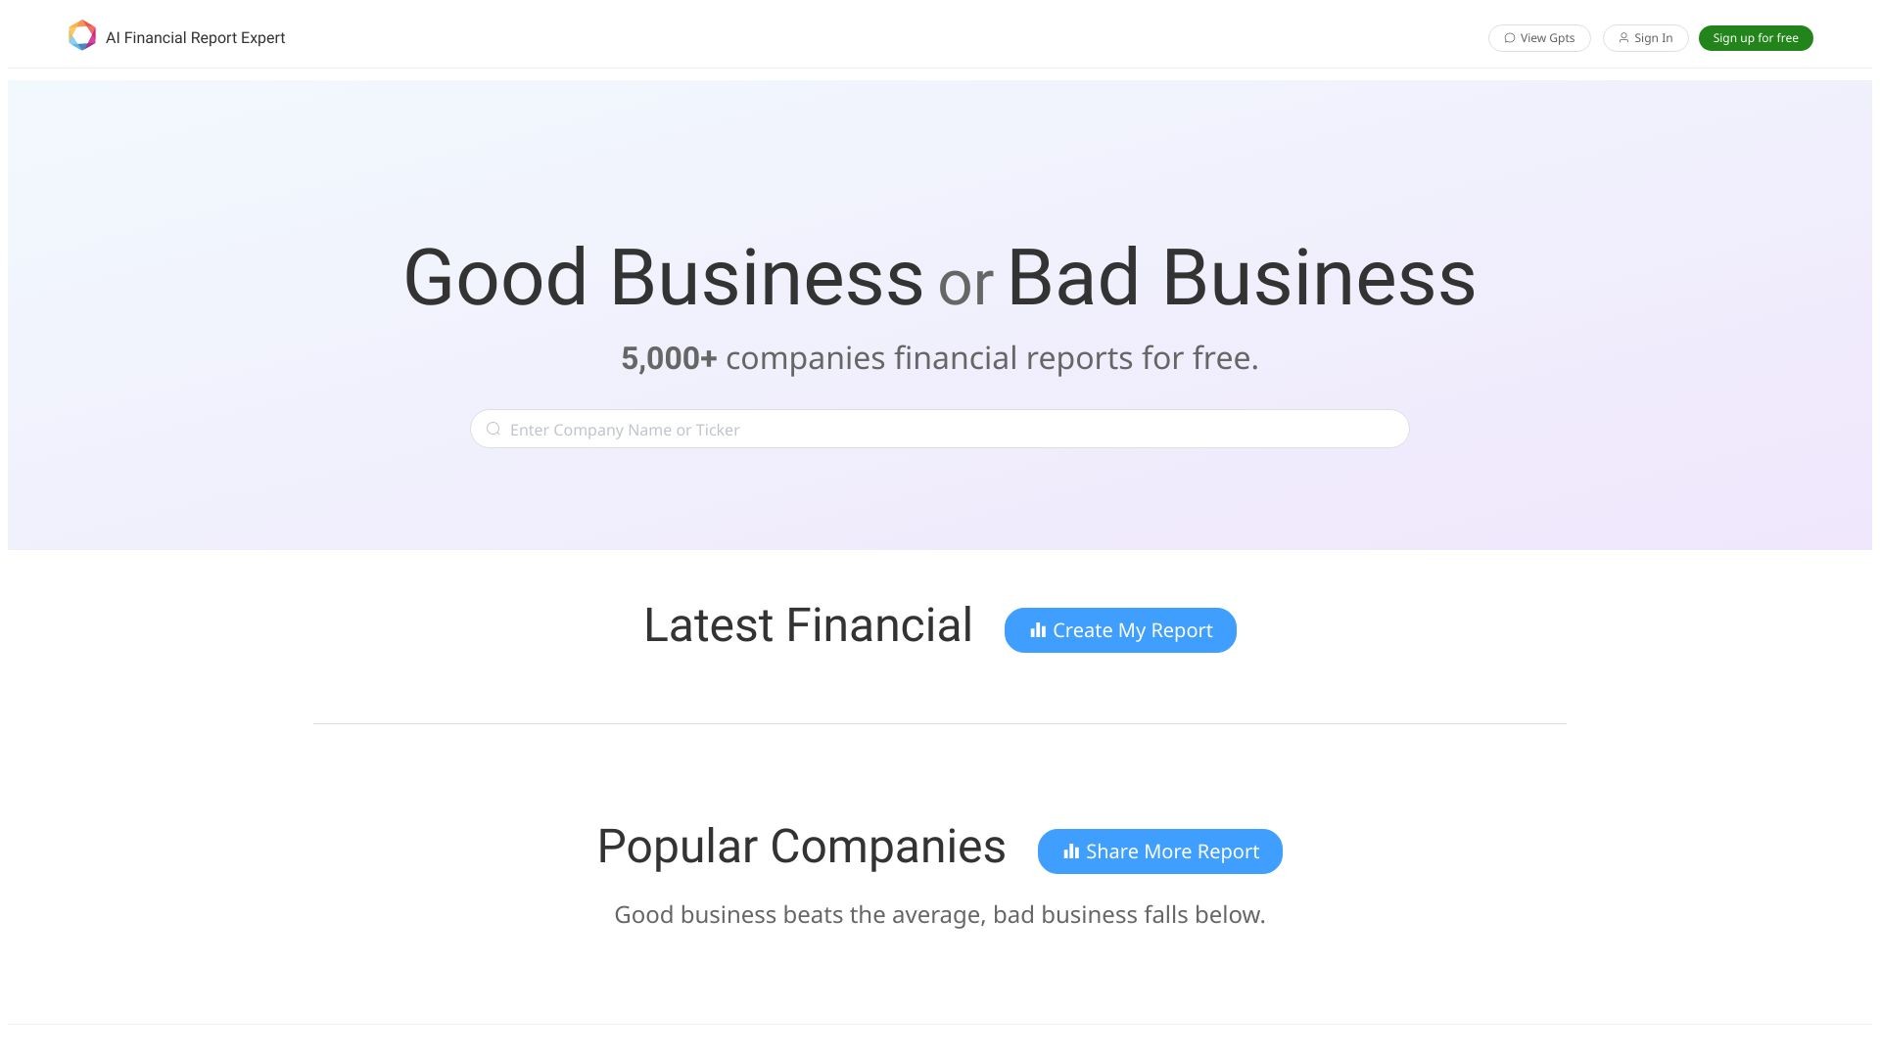Screen dimensions: 1880x1057
Task: Click Sign In to access your account
Action: pyautogui.click(x=1646, y=37)
